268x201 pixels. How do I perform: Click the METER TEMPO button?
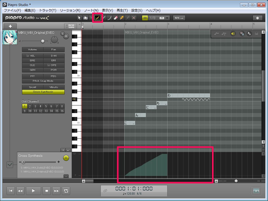(x=70, y=26)
